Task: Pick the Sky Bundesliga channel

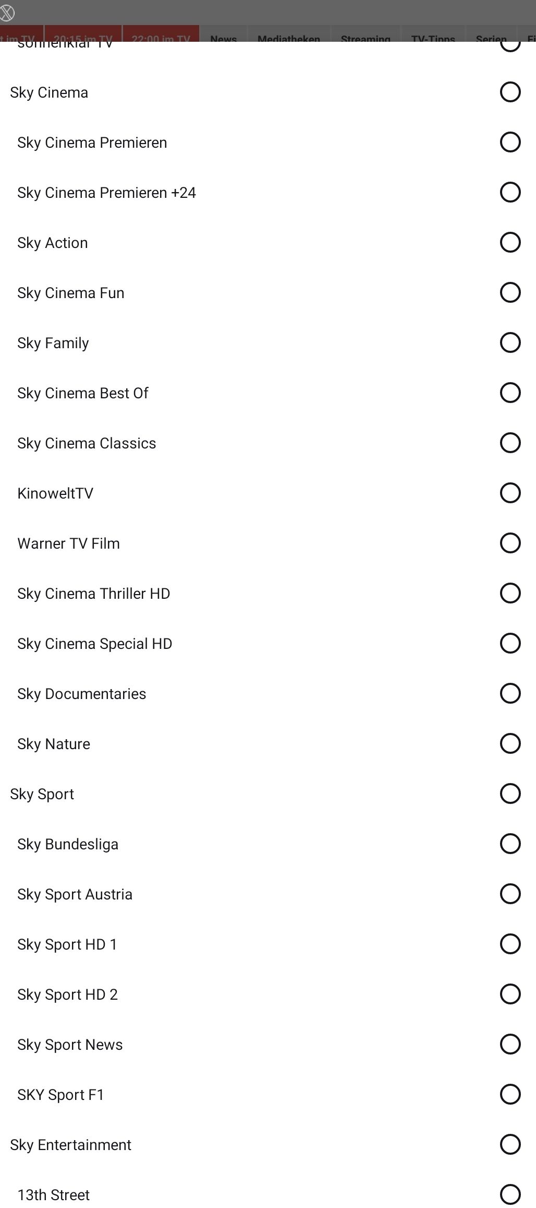Action: pyautogui.click(x=510, y=844)
